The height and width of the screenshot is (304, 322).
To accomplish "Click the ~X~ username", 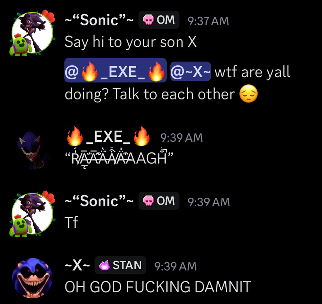I will [77, 265].
